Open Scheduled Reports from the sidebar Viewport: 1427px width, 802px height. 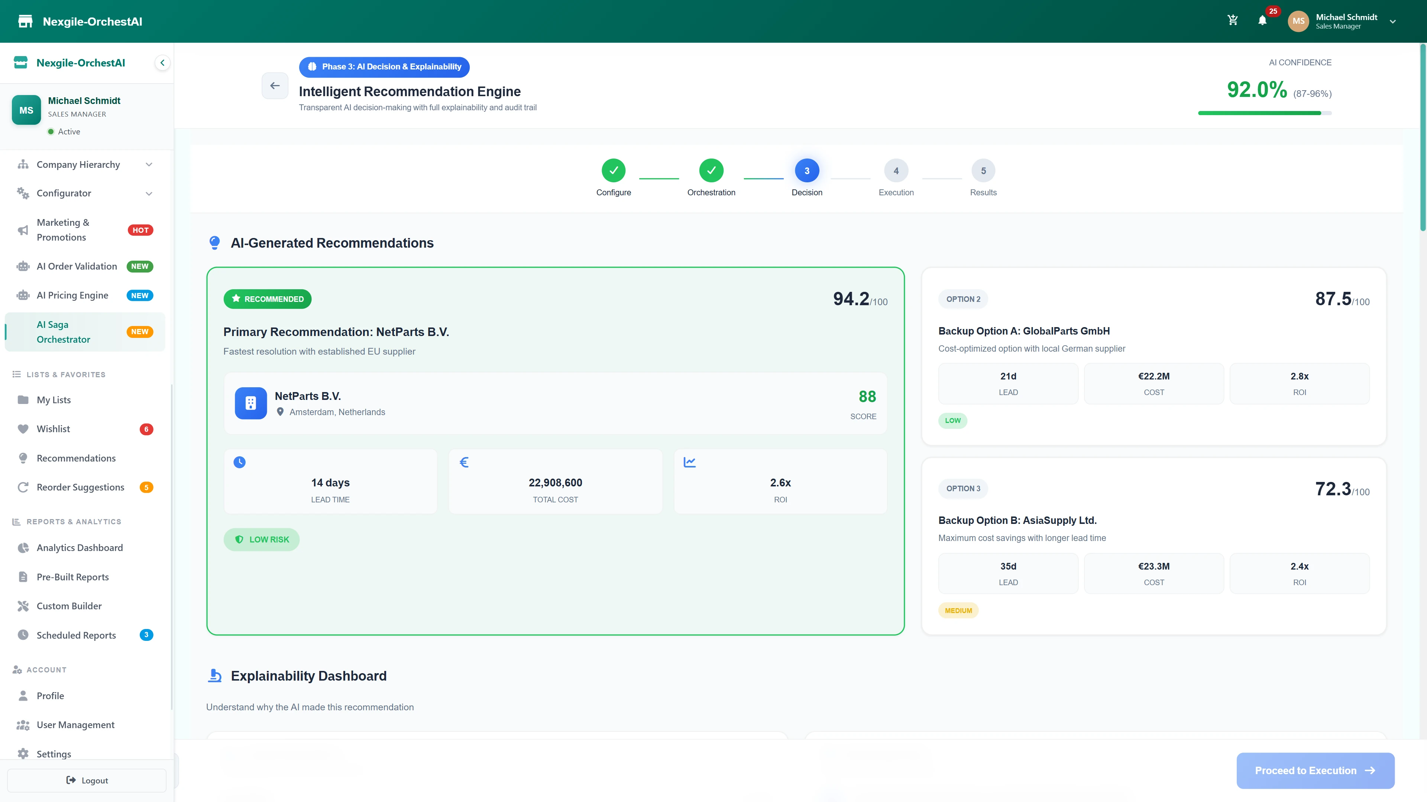coord(76,635)
